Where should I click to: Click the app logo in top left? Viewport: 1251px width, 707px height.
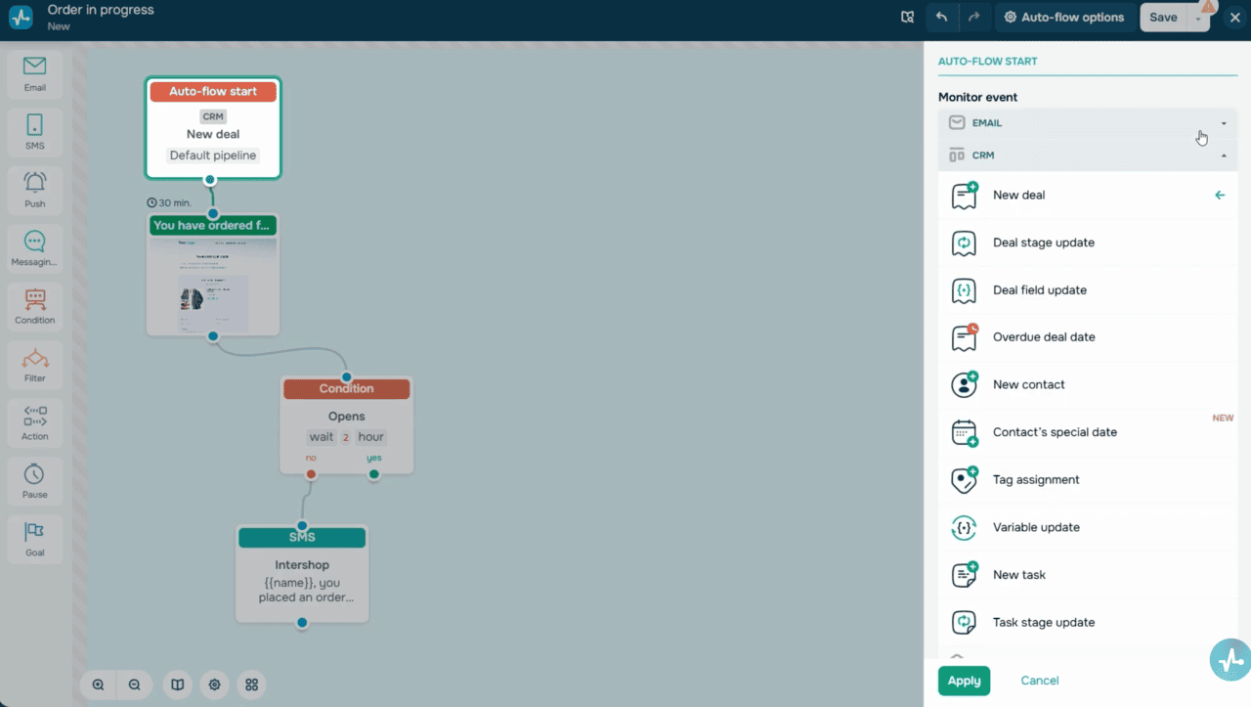click(21, 17)
